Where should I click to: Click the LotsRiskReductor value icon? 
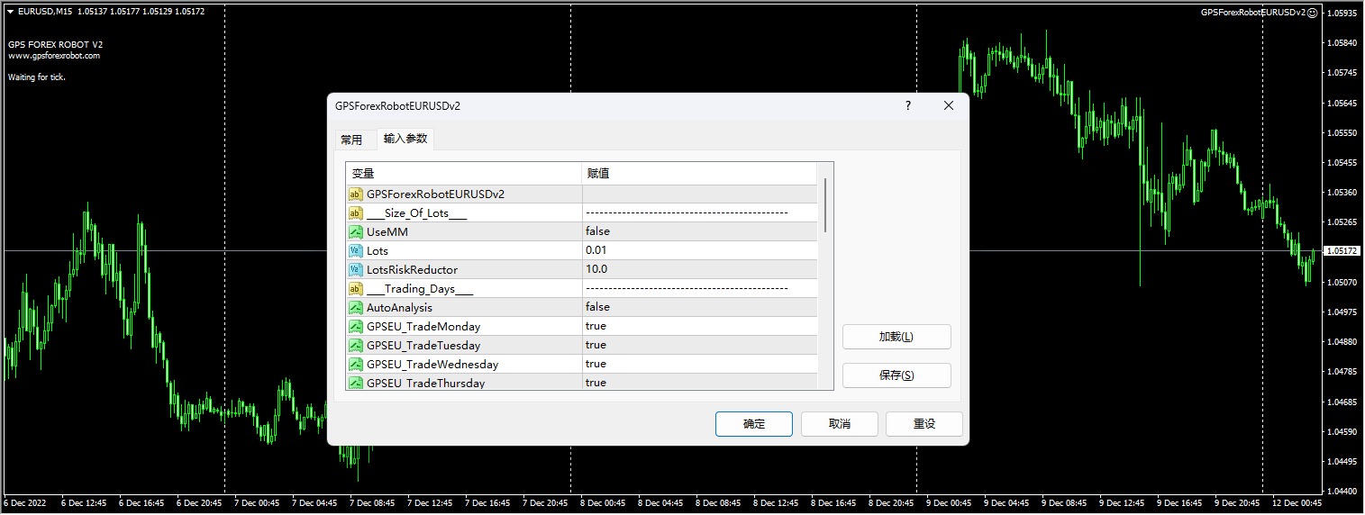tap(355, 269)
